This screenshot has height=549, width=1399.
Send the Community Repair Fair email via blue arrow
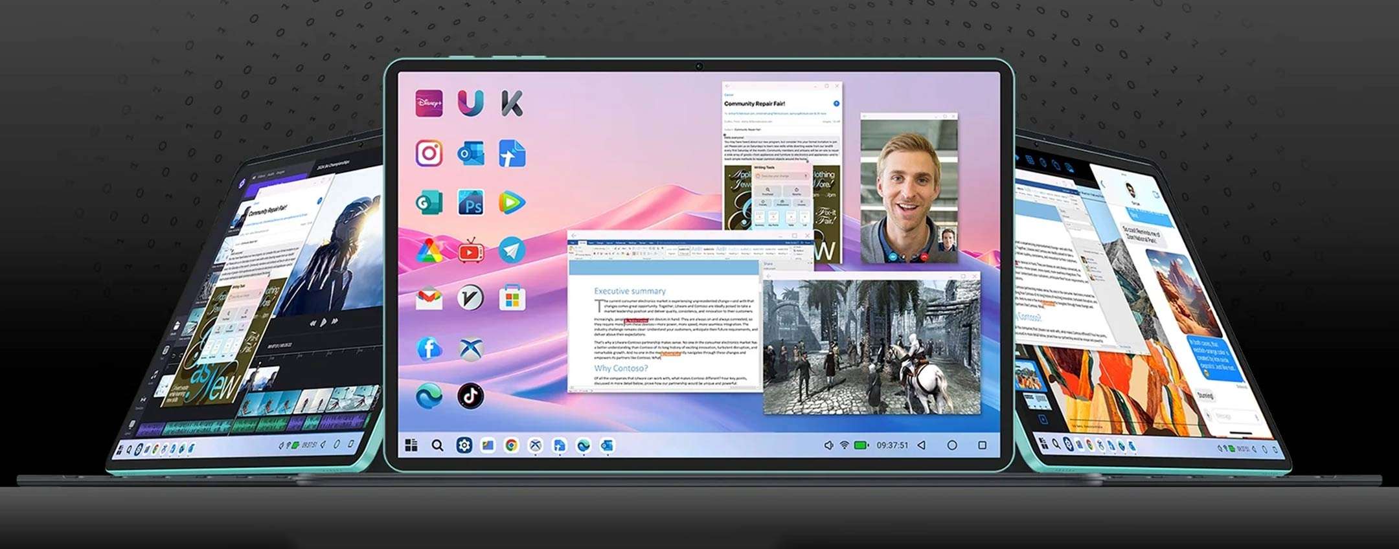[x=836, y=104]
